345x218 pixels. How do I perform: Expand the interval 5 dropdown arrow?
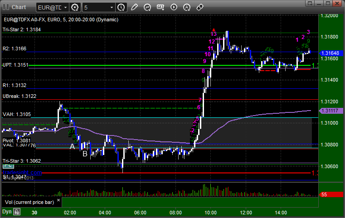pos(112,8)
